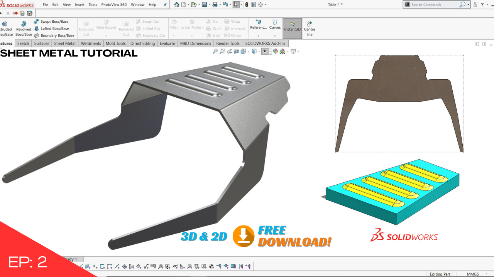The image size is (494, 277).
Task: Switch to the Sketch tab
Action: point(23,43)
